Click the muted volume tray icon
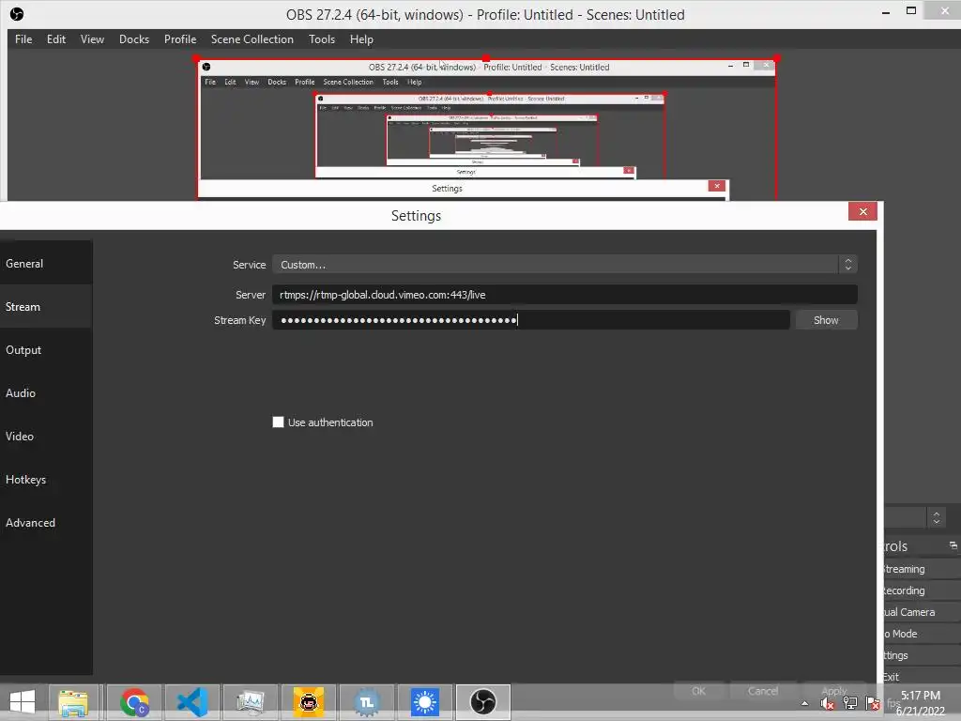Viewport: 961px width, 721px height. coord(828,704)
